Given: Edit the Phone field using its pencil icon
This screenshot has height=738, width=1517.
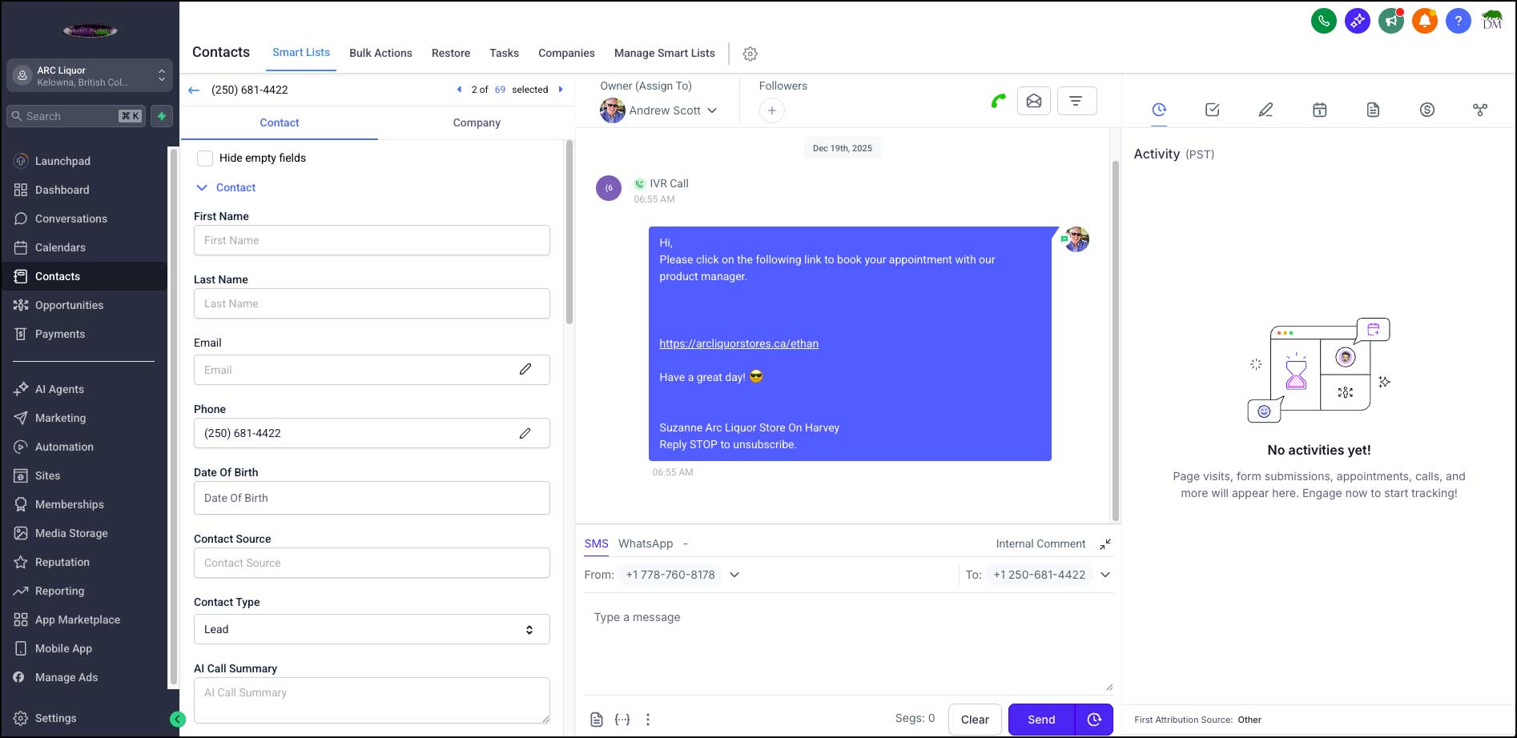Looking at the screenshot, I should [525, 433].
